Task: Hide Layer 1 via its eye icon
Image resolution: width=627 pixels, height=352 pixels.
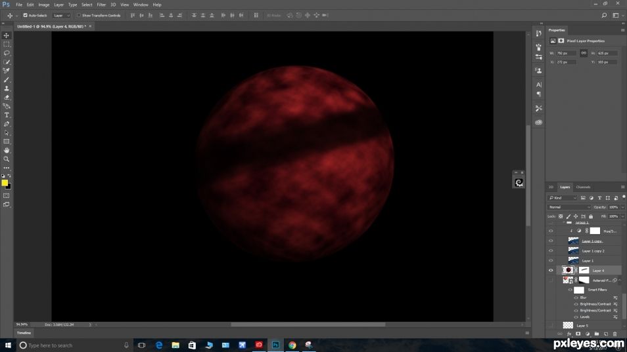Action: [x=551, y=260]
